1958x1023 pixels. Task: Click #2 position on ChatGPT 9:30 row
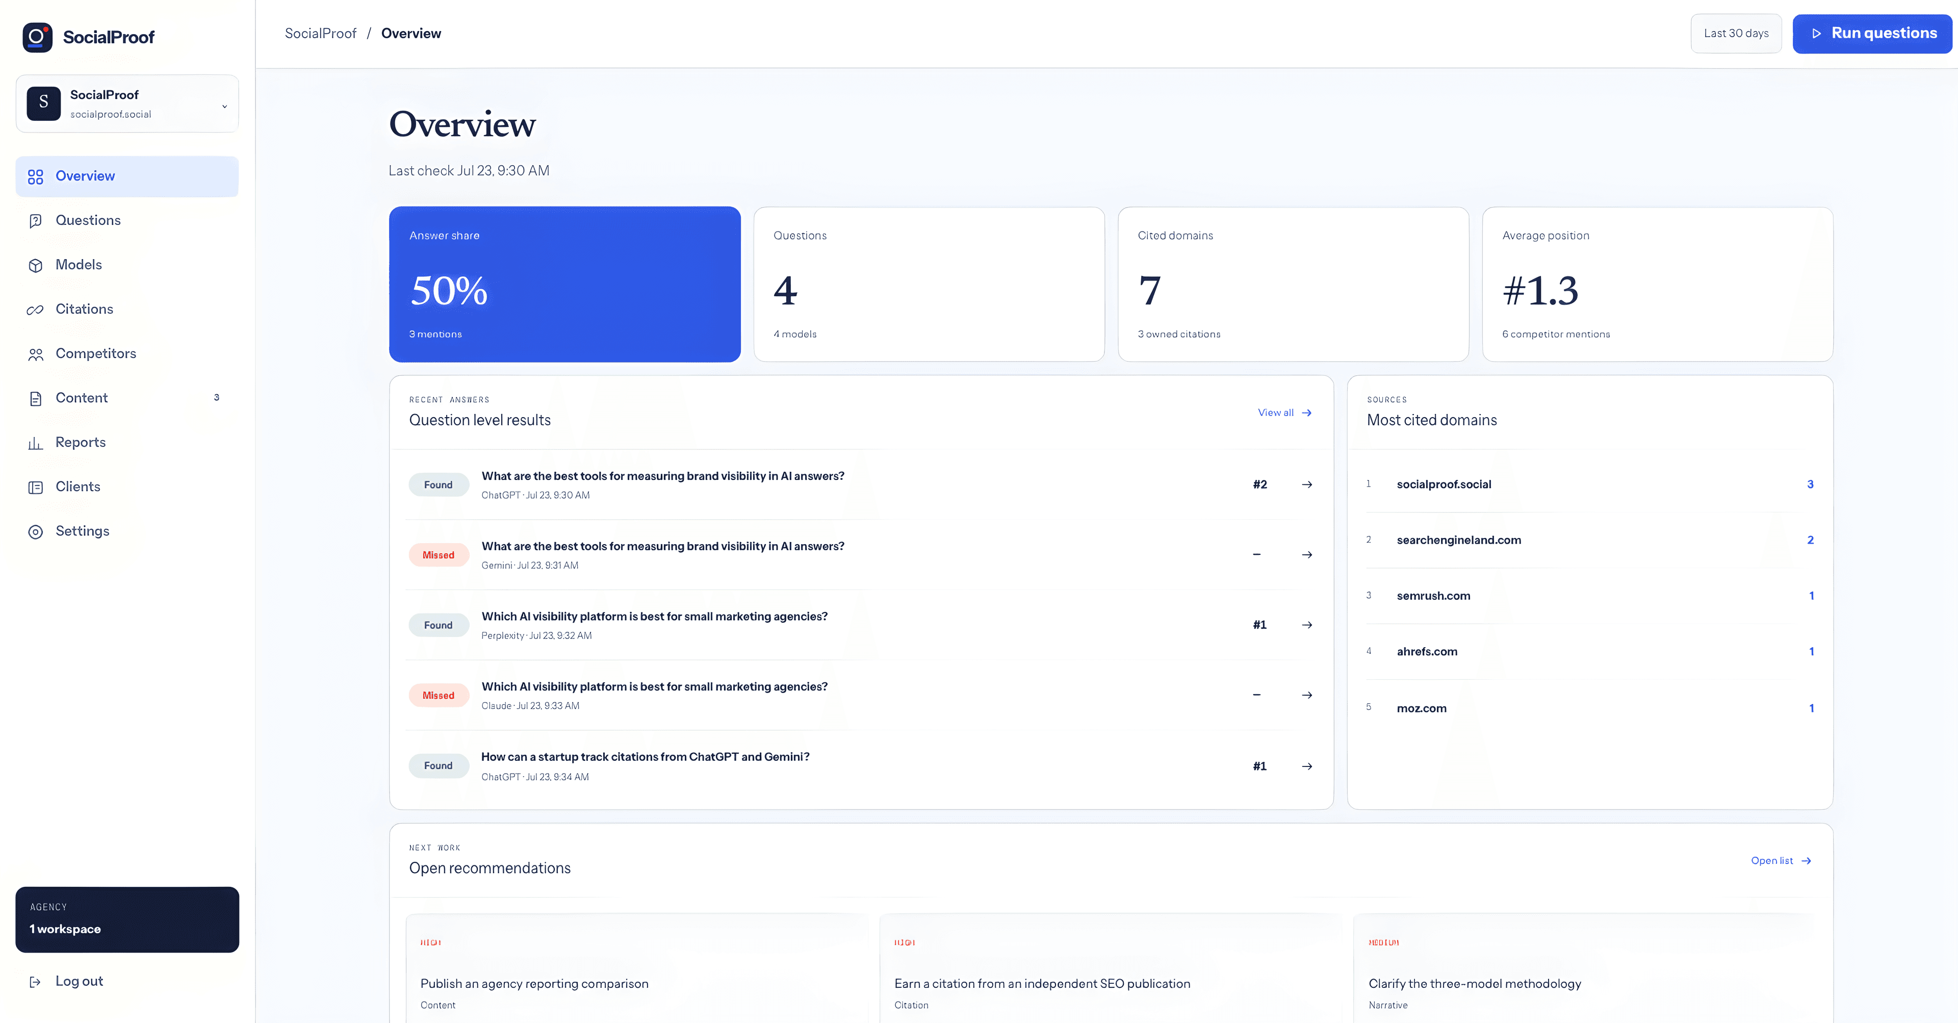tap(1259, 485)
